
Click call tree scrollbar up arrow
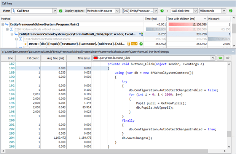234,18
